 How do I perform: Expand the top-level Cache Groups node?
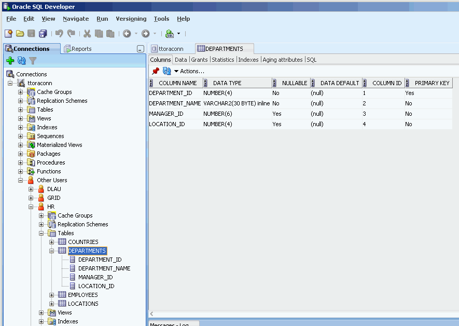(20, 92)
